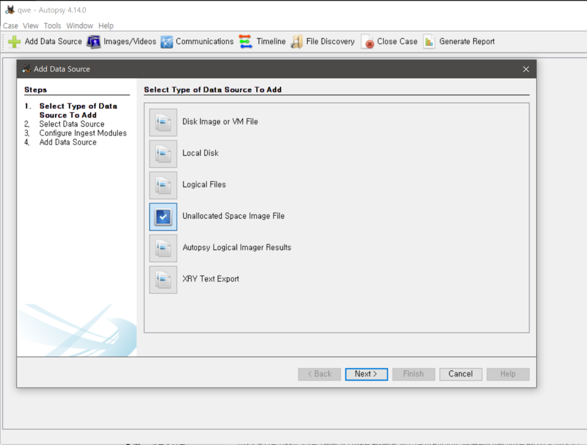Open the Tools menu
Screen dimensions: 587x445
[x=52, y=26]
